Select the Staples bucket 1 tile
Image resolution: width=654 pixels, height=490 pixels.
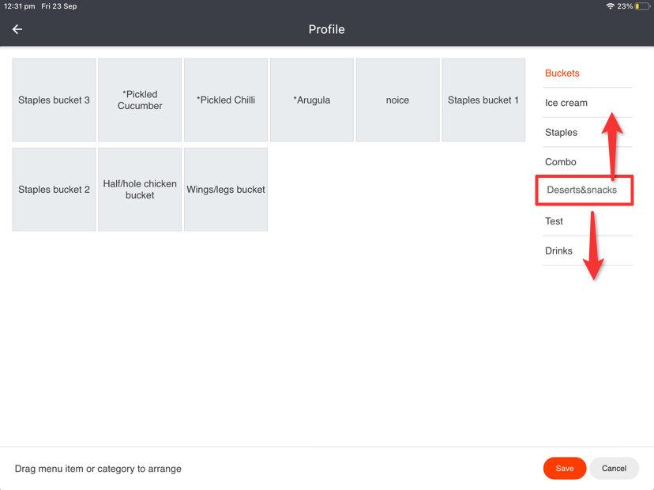click(x=483, y=100)
